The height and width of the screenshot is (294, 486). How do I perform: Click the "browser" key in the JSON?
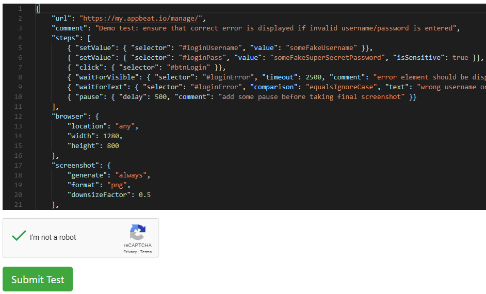click(x=69, y=117)
